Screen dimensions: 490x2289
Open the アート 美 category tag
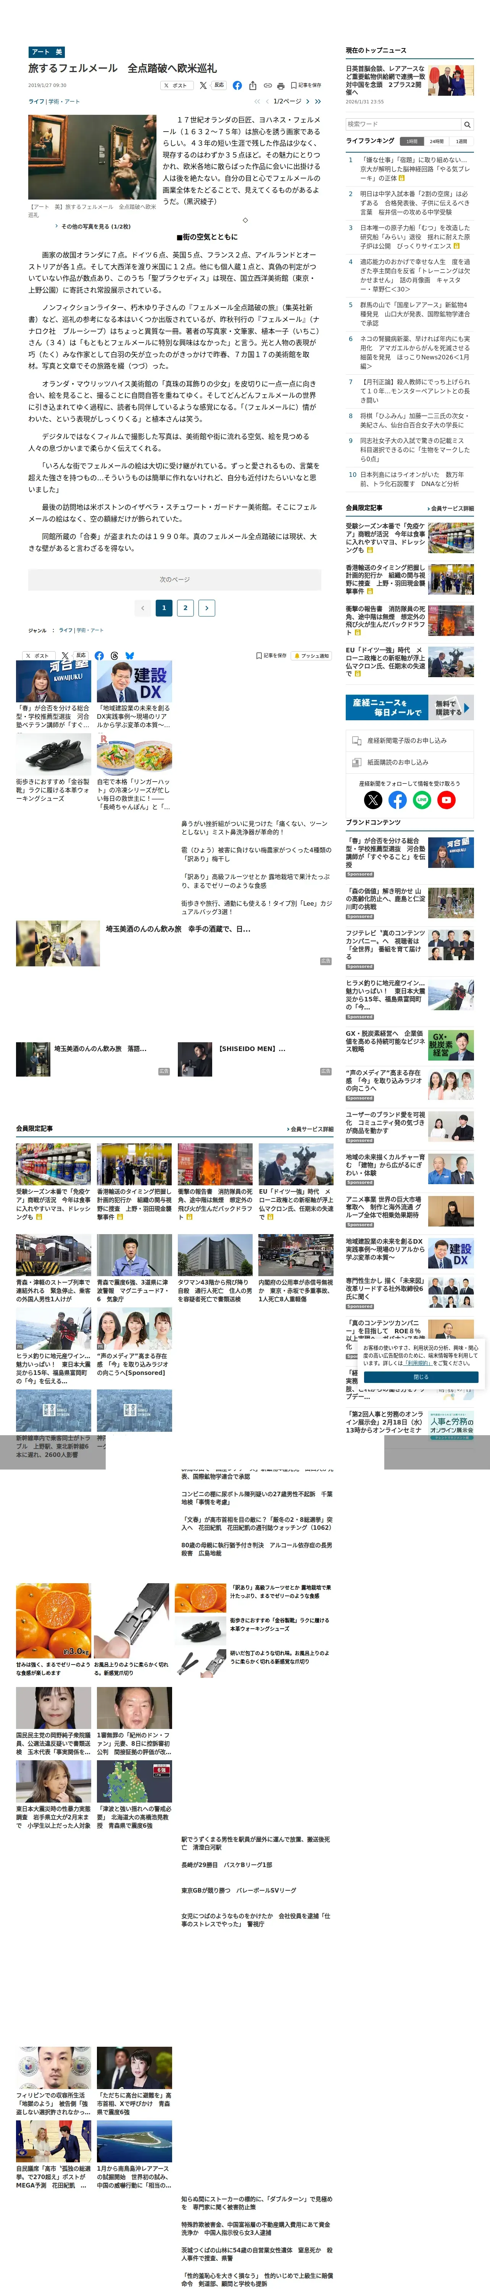click(x=46, y=52)
